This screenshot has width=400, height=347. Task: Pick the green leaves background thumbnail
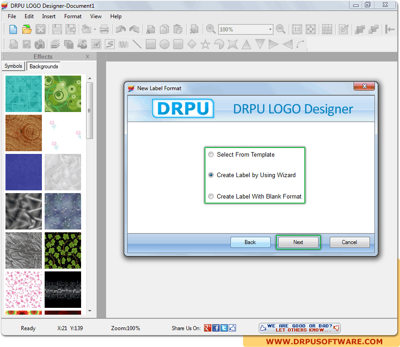tap(63, 250)
